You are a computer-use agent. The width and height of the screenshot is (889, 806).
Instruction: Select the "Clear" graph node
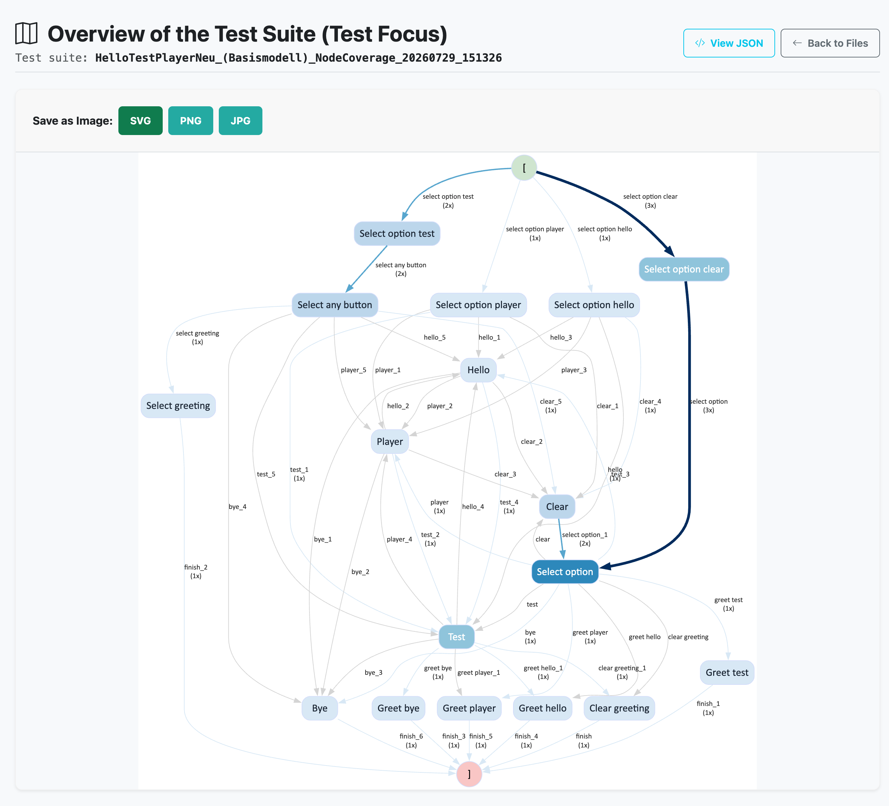557,507
